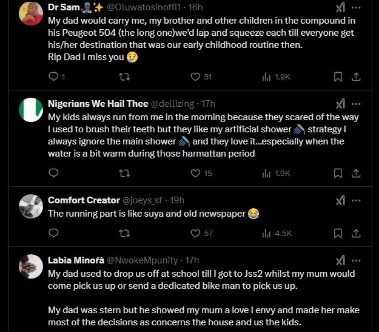Like Nigerians We Hail Thee tweet

(195, 173)
